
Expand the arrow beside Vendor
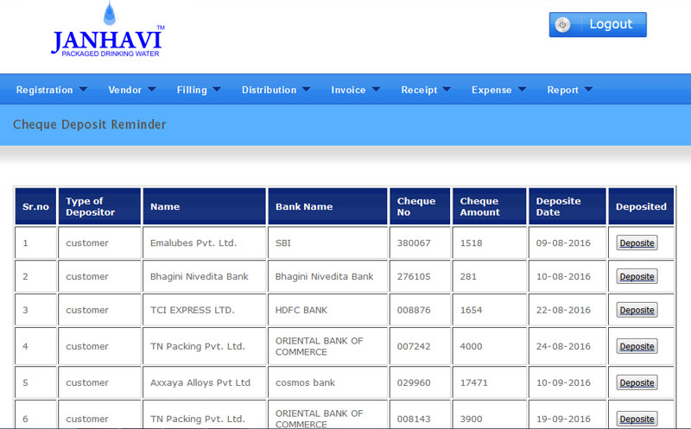click(152, 89)
